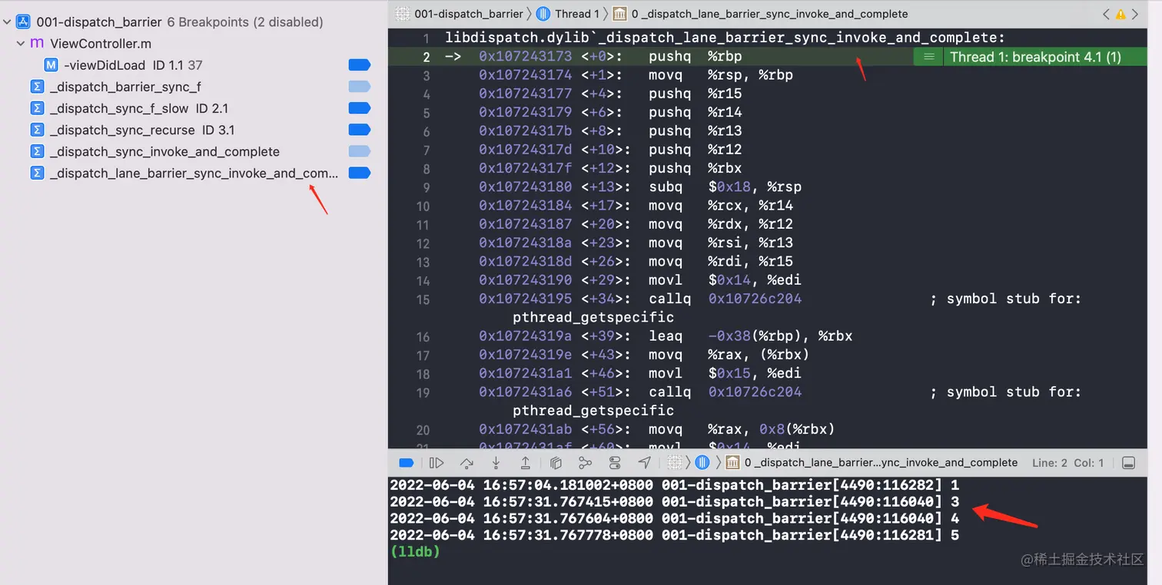Image resolution: width=1162 pixels, height=585 pixels.
Task: Click the yellow warning issue icon
Action: pyautogui.click(x=1120, y=14)
